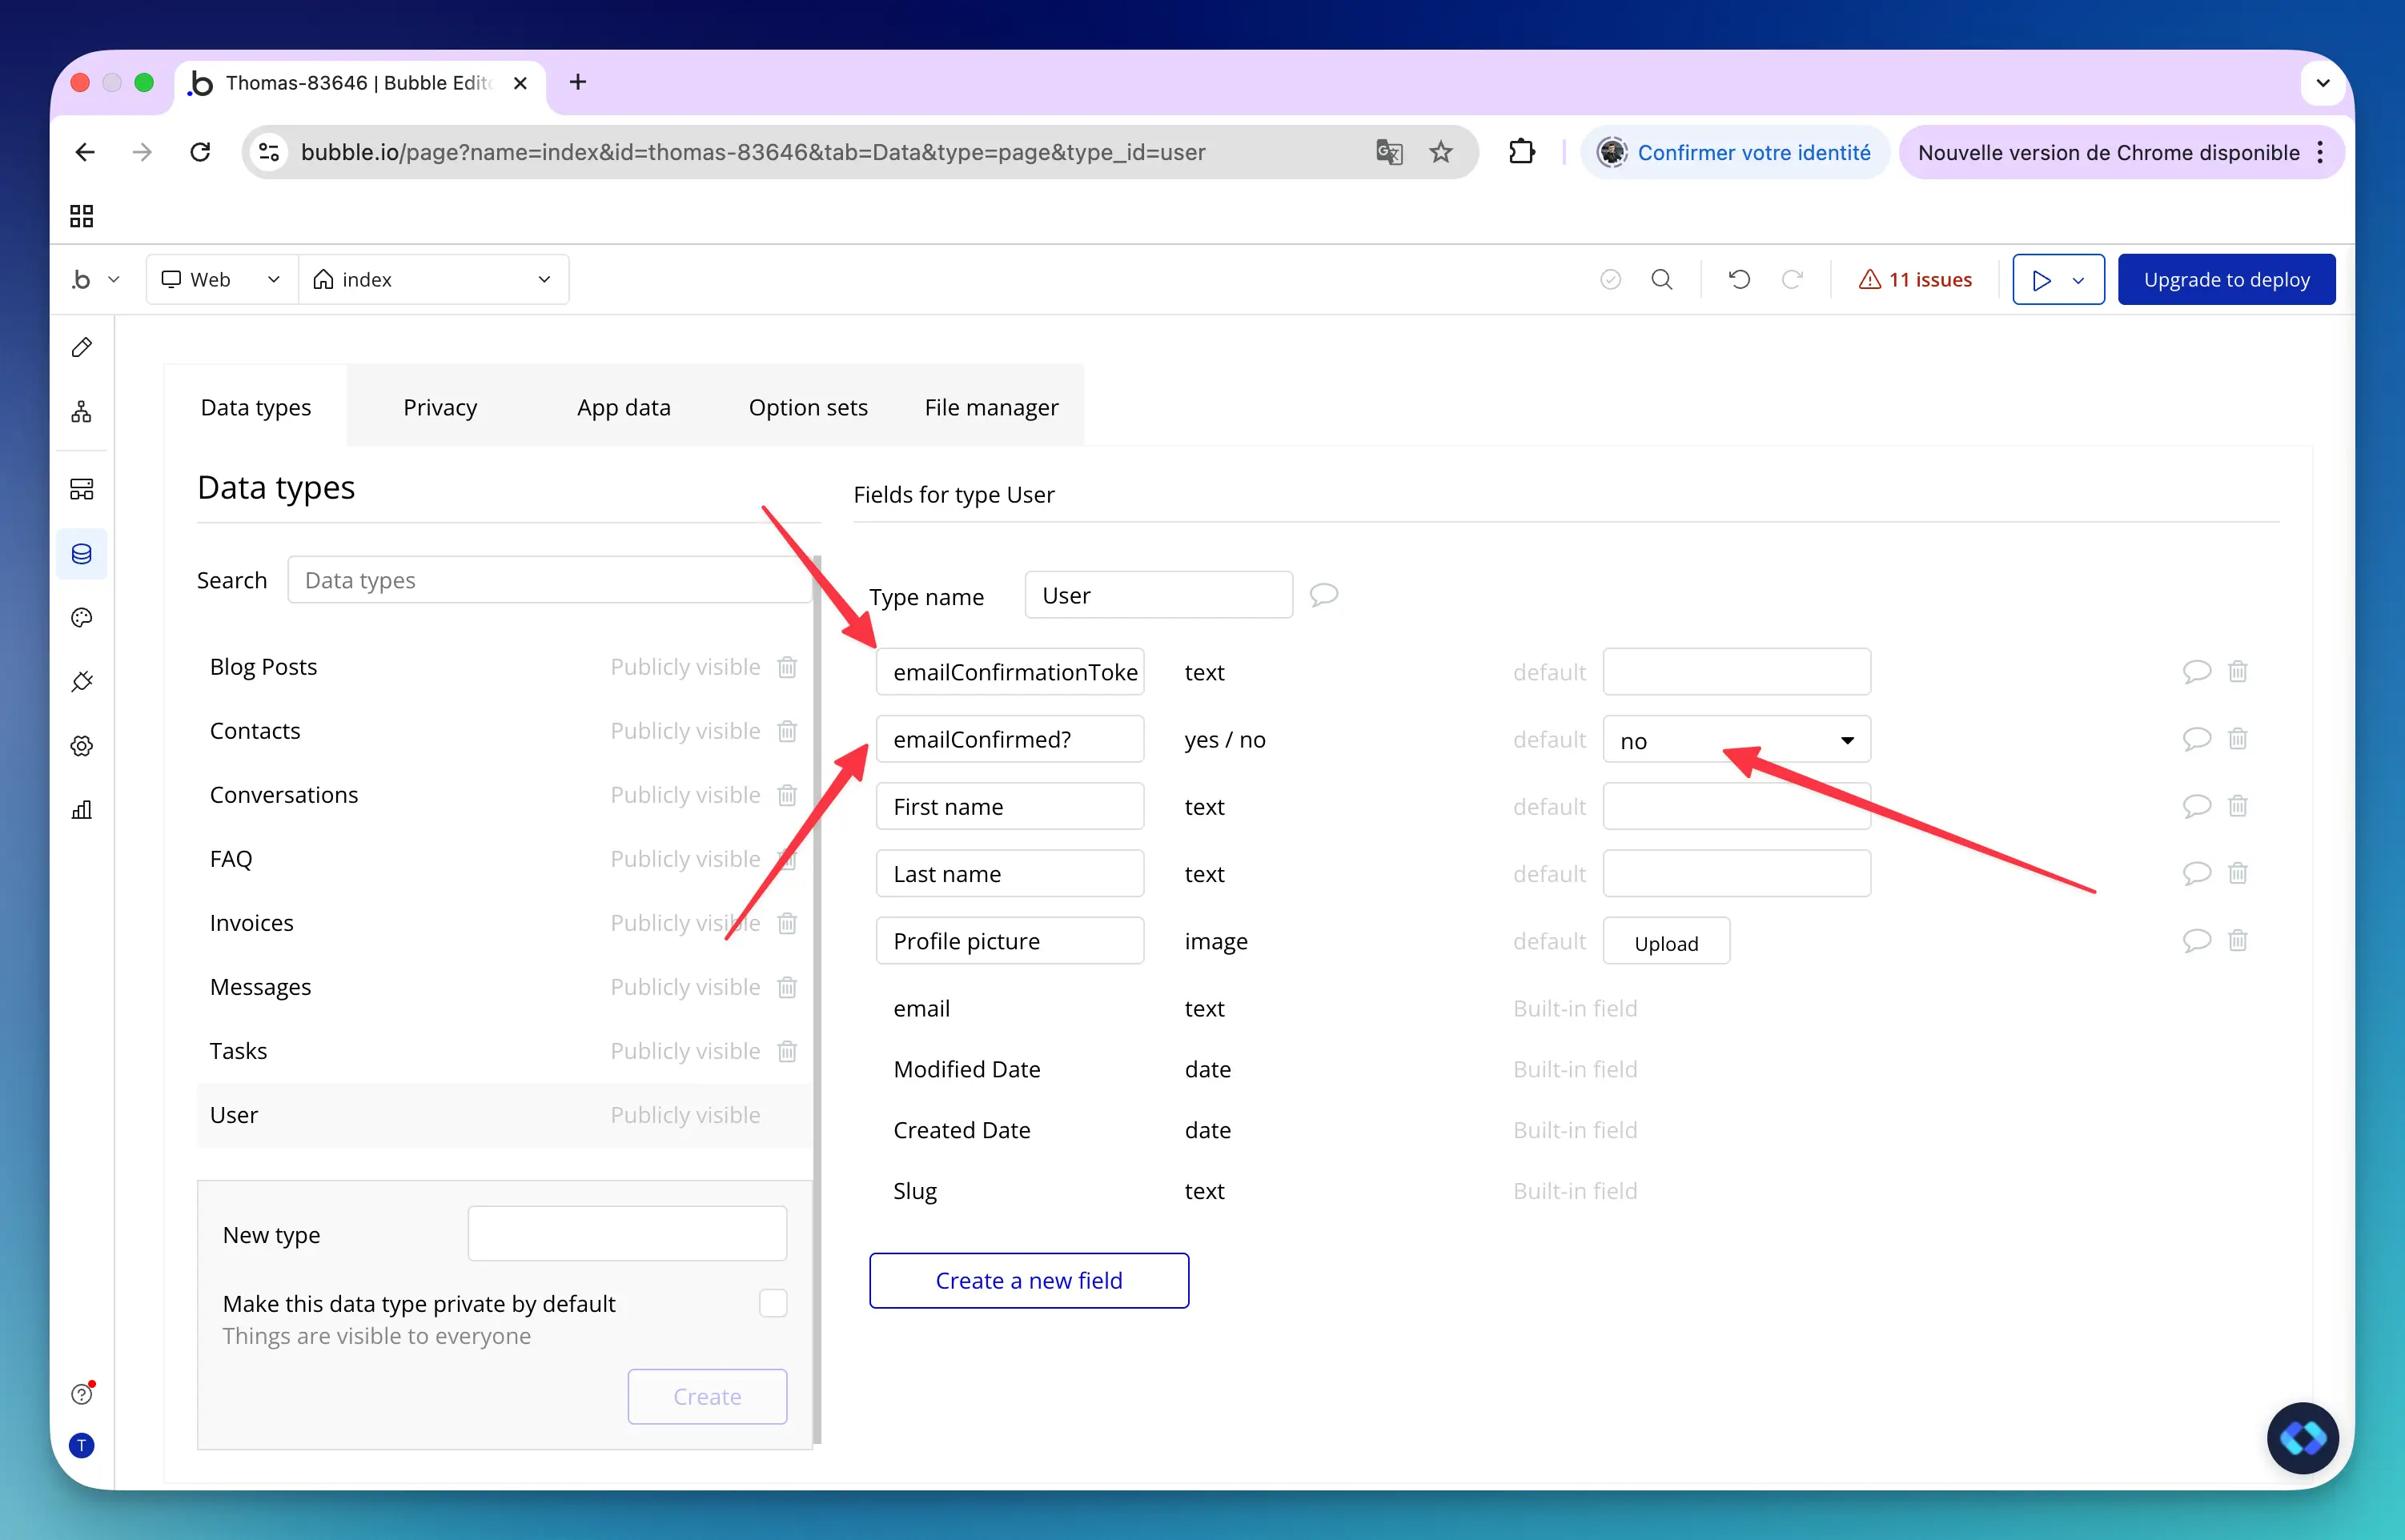This screenshot has height=1540, width=2405.
Task: Bookmark this page with star icon
Action: pos(1440,152)
